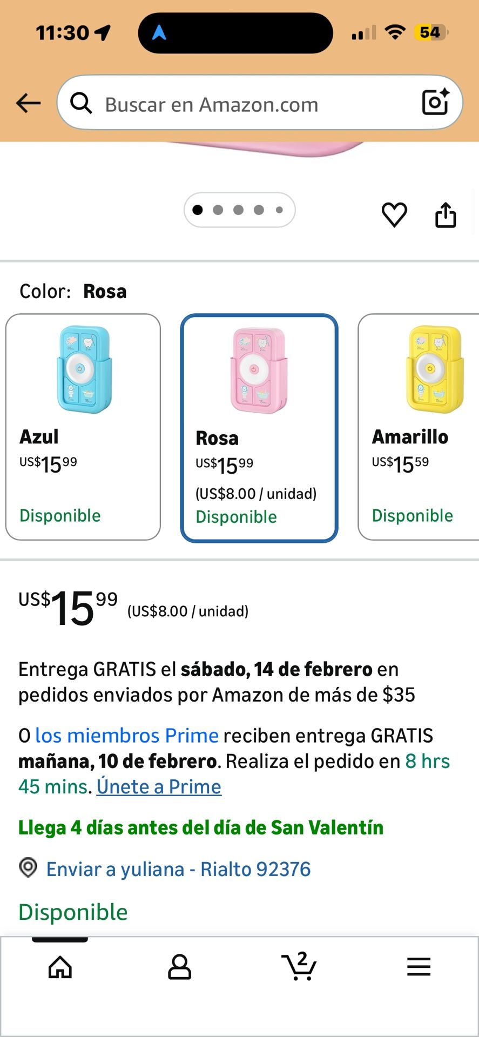The image size is (479, 1037).
Task: Tap the fourth image carousel dot
Action: [259, 210]
